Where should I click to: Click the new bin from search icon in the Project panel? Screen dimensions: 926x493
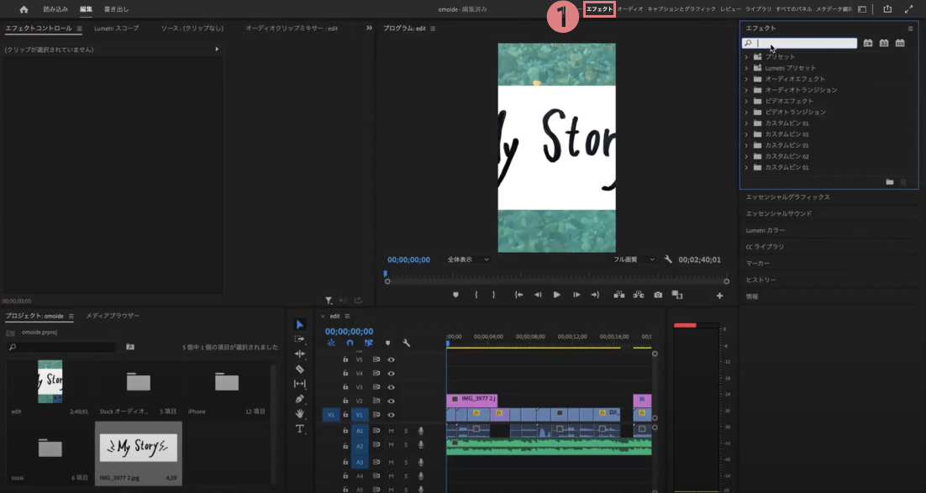coord(130,347)
